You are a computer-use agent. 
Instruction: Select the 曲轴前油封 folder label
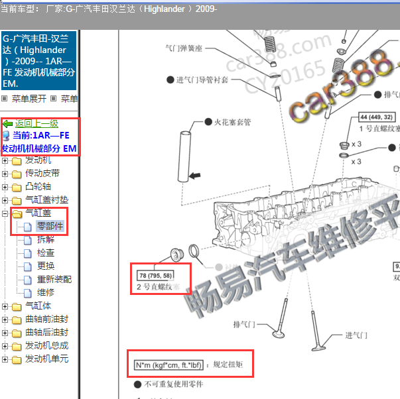coord(47,319)
